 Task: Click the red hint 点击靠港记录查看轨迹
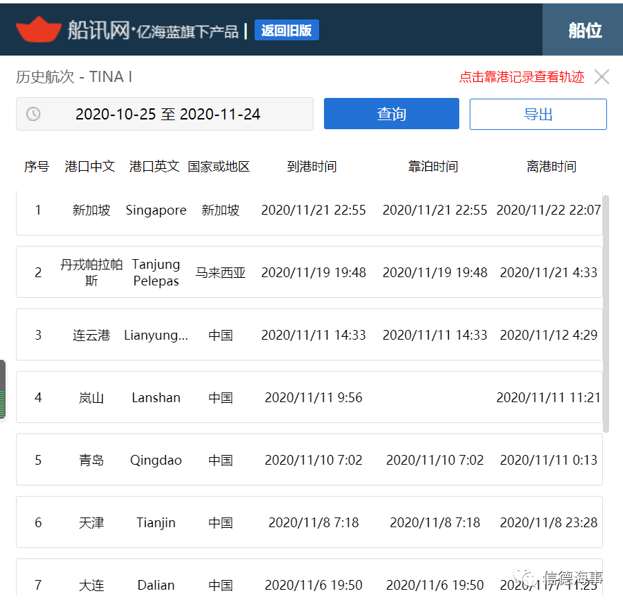[x=522, y=77]
